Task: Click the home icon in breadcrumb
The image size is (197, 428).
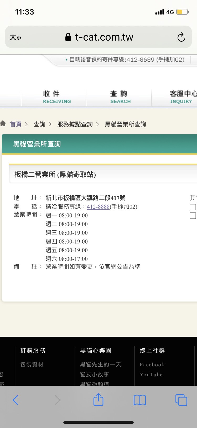Action: 3,123
